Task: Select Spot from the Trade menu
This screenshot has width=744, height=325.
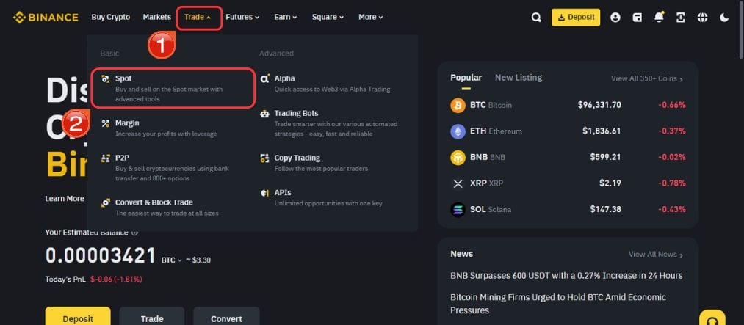Action: click(x=173, y=89)
